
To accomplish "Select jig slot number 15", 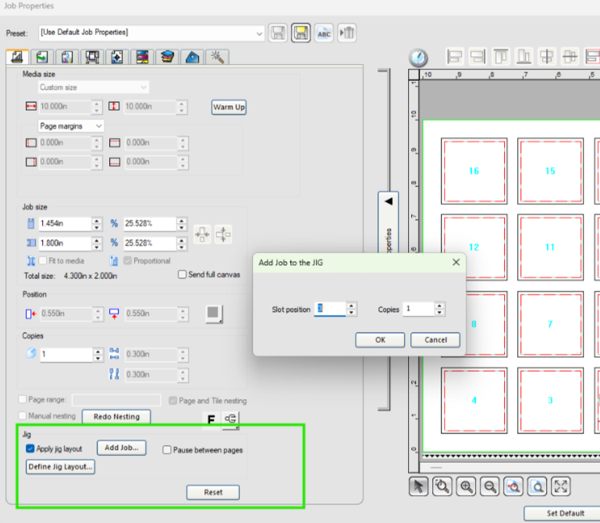I will pos(550,171).
